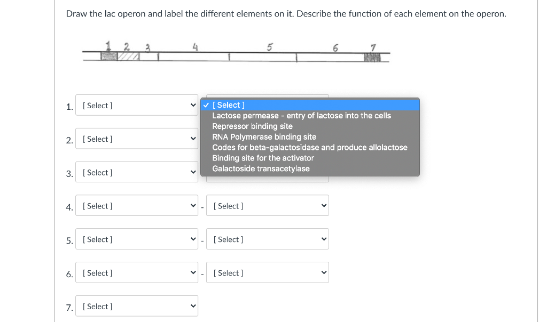Open the left dropdown for element 5
The image size is (547, 322).
[x=137, y=239]
